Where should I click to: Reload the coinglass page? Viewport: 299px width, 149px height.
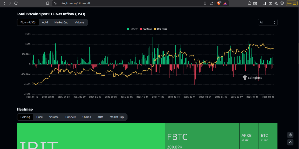click(x=16, y=3)
